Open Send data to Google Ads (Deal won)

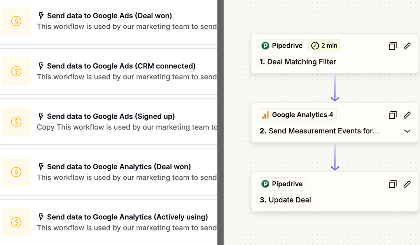click(109, 16)
